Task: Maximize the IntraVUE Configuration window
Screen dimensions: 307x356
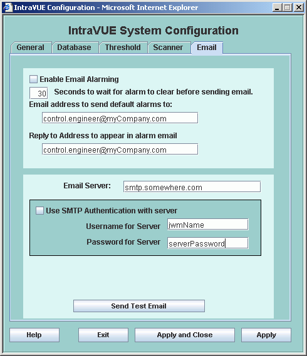Action: click(x=288, y=8)
